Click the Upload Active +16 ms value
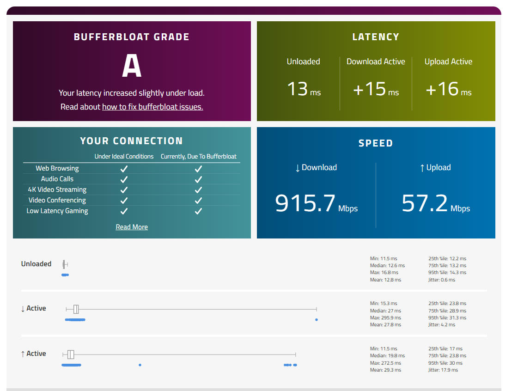The image size is (530, 391). click(449, 89)
